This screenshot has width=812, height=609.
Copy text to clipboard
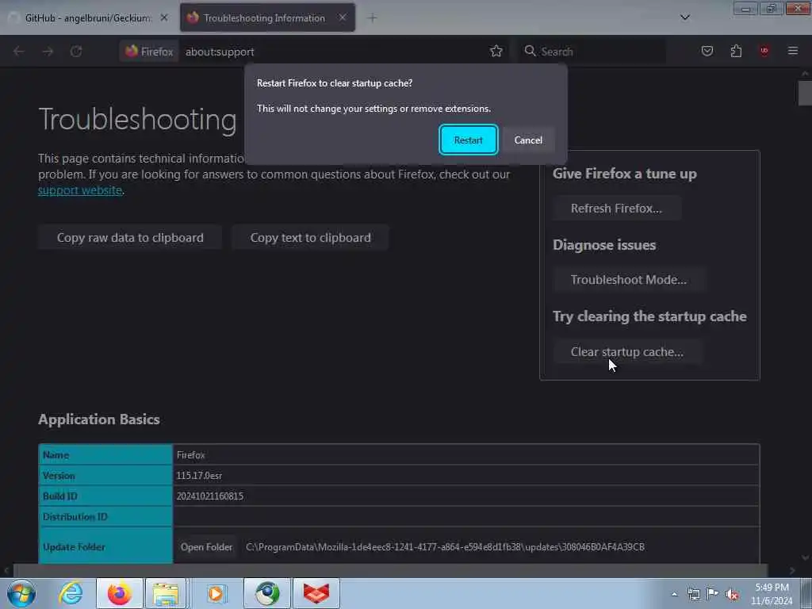[310, 238]
